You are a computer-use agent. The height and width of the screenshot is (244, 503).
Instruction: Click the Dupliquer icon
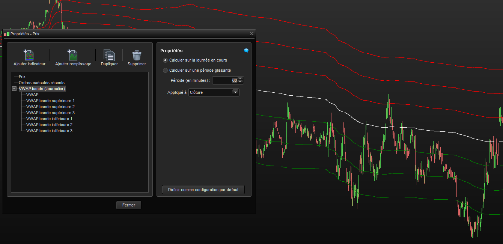pos(109,55)
